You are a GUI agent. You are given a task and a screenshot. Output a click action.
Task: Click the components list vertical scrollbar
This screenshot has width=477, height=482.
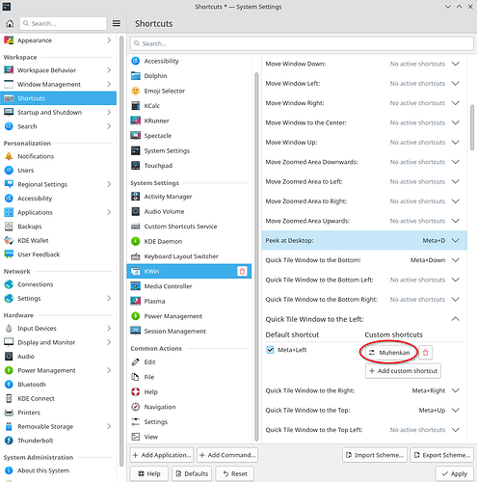coord(256,257)
